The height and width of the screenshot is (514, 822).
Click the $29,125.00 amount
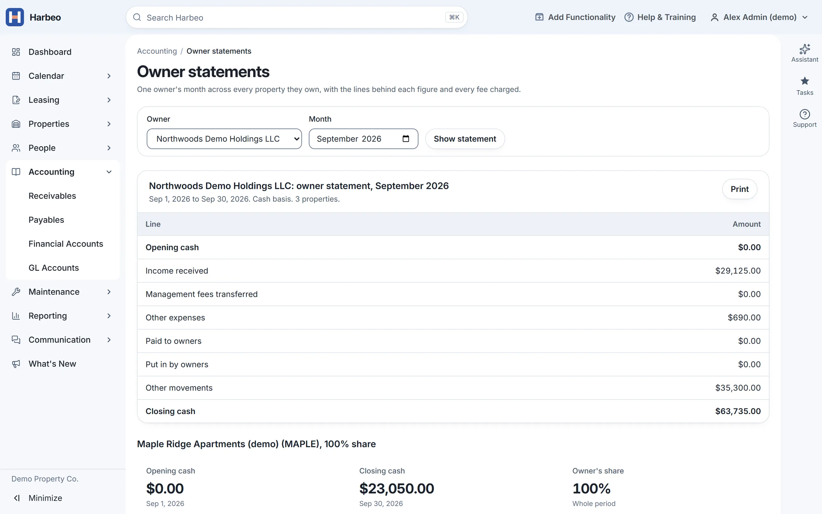coord(738,270)
